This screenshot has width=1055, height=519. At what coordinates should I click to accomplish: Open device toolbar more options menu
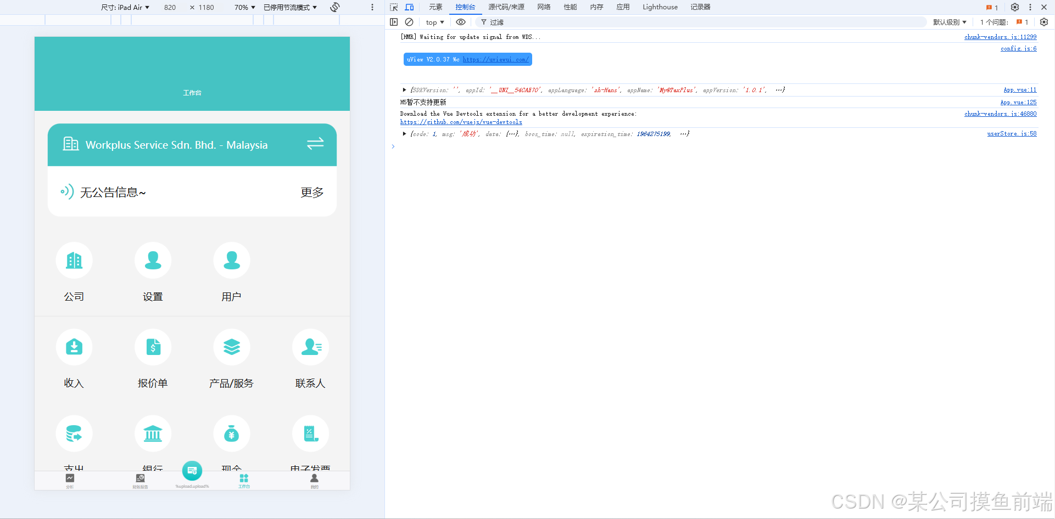[x=372, y=7]
